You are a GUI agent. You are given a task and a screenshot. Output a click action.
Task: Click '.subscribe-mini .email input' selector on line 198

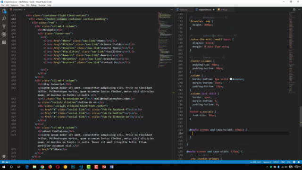(210, 39)
